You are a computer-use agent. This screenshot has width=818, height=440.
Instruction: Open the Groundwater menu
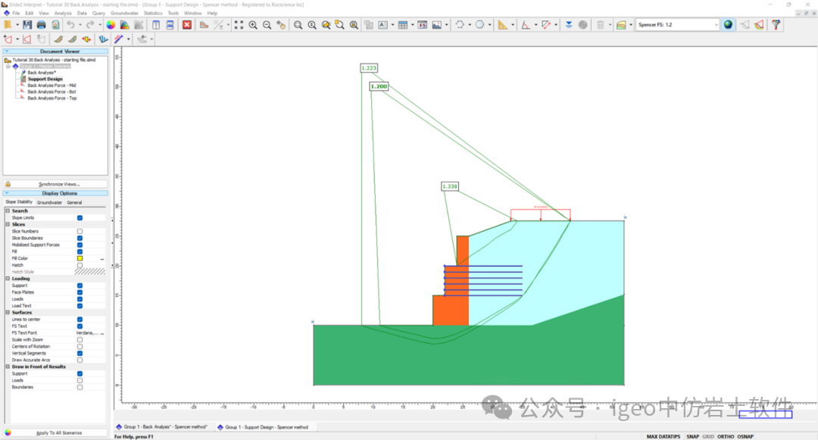click(124, 13)
